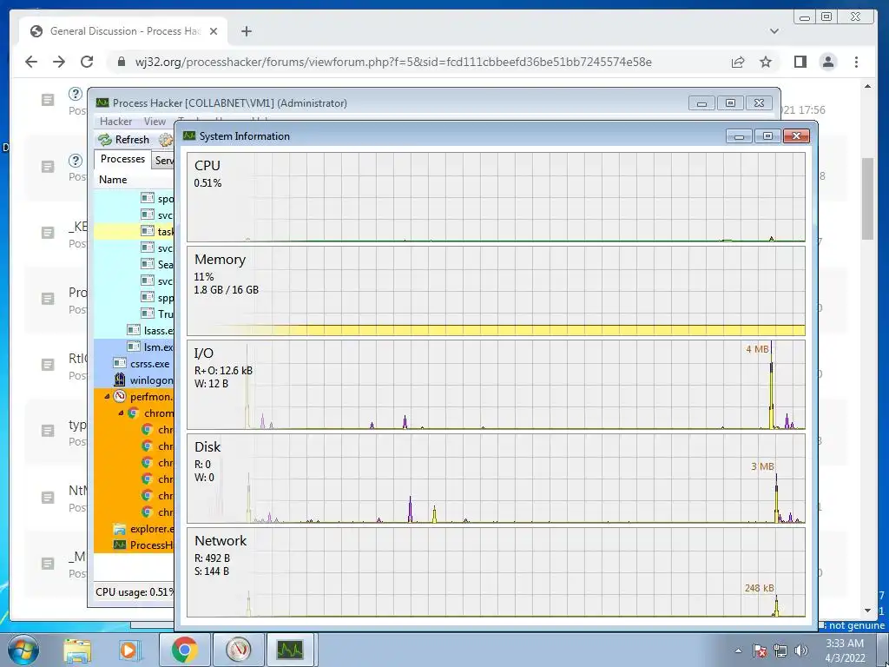Collapse the perfmon process tree node
The height and width of the screenshot is (667, 889).
point(107,396)
